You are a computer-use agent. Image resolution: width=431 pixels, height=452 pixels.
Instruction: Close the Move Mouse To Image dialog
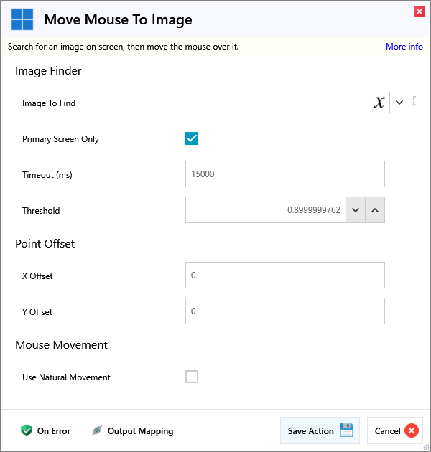coord(419,11)
